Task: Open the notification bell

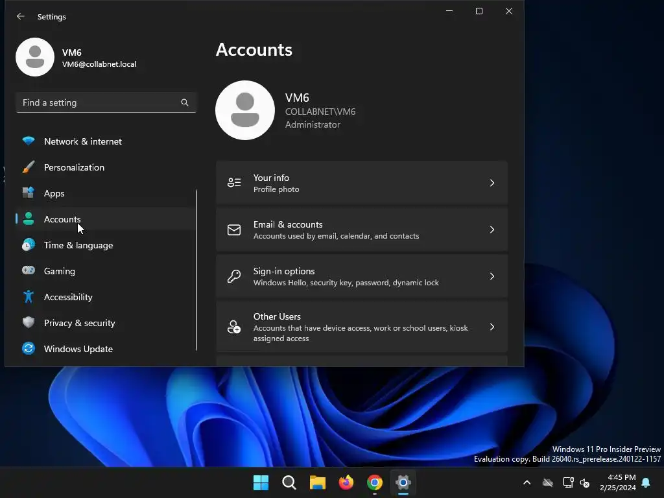Action: (646, 482)
